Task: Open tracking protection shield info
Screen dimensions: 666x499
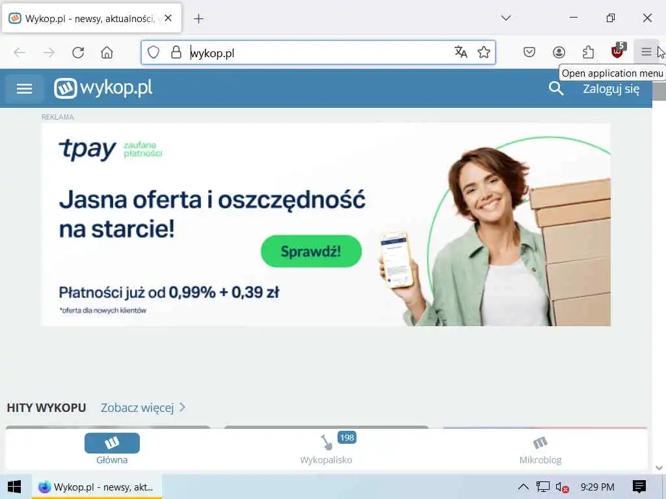Action: 153,53
